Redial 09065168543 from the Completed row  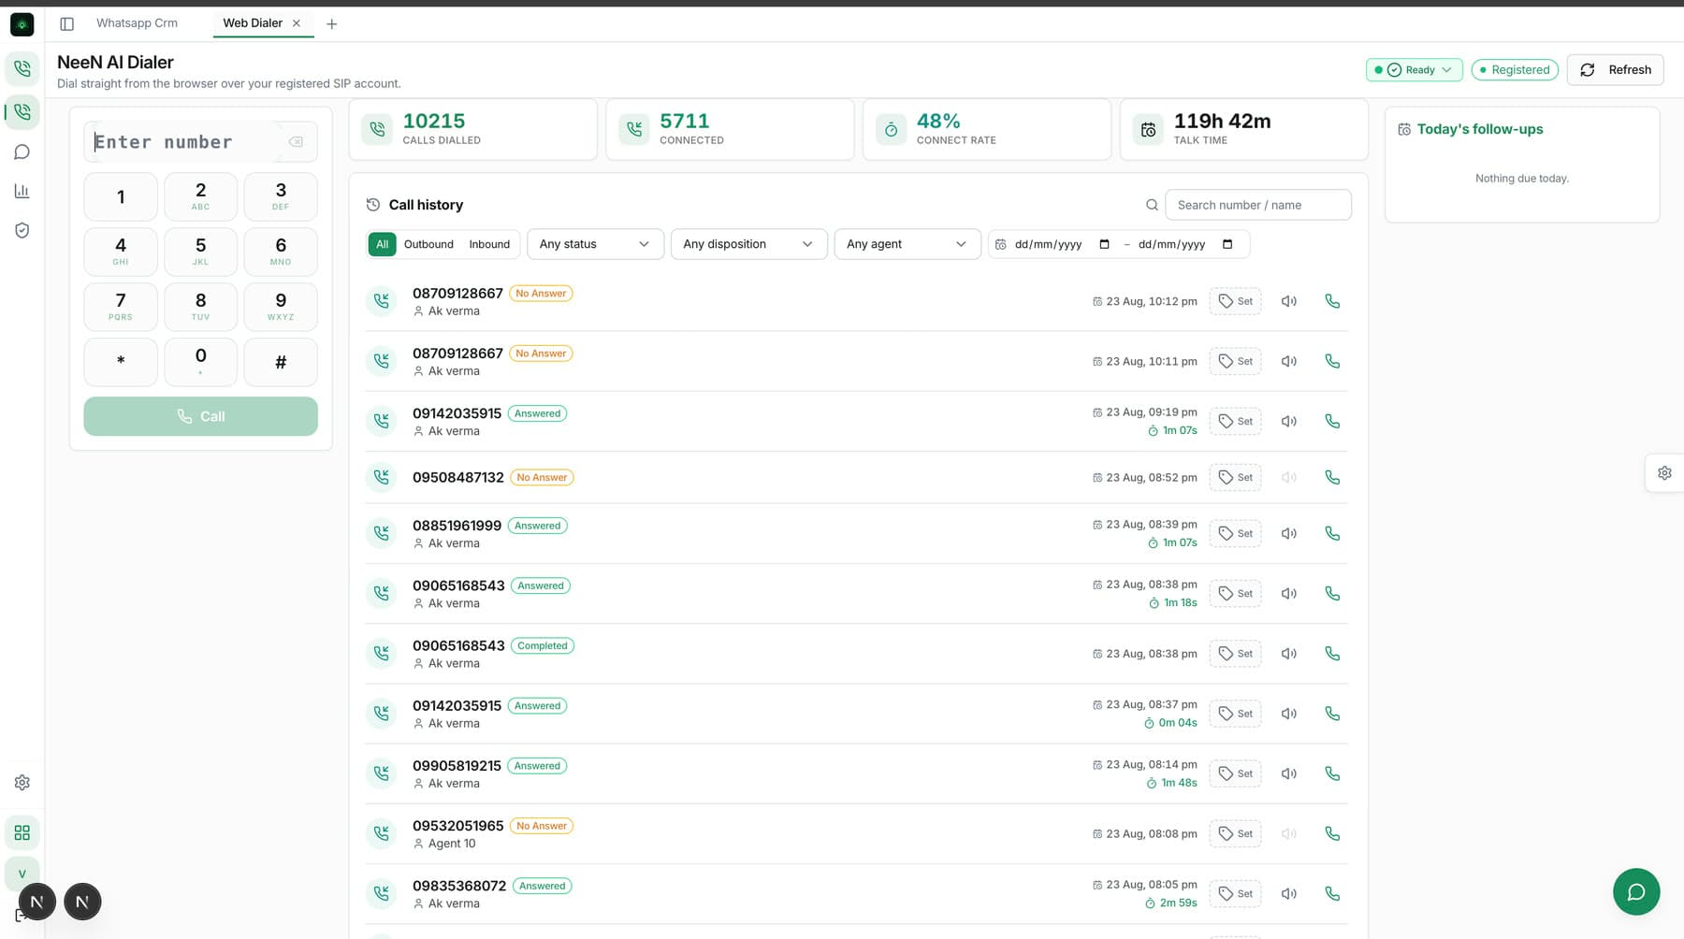point(1332,654)
